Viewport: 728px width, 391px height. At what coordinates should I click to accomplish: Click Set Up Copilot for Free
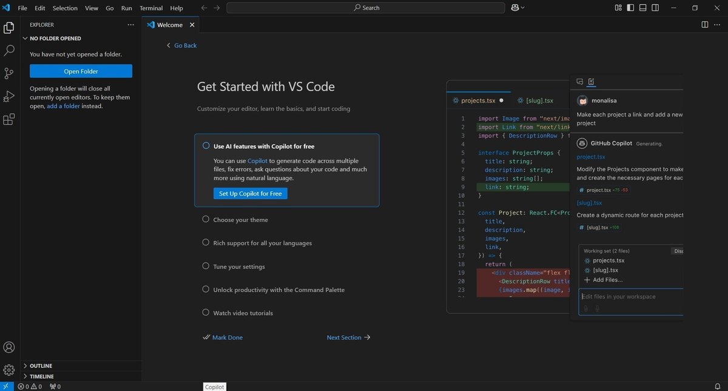250,194
